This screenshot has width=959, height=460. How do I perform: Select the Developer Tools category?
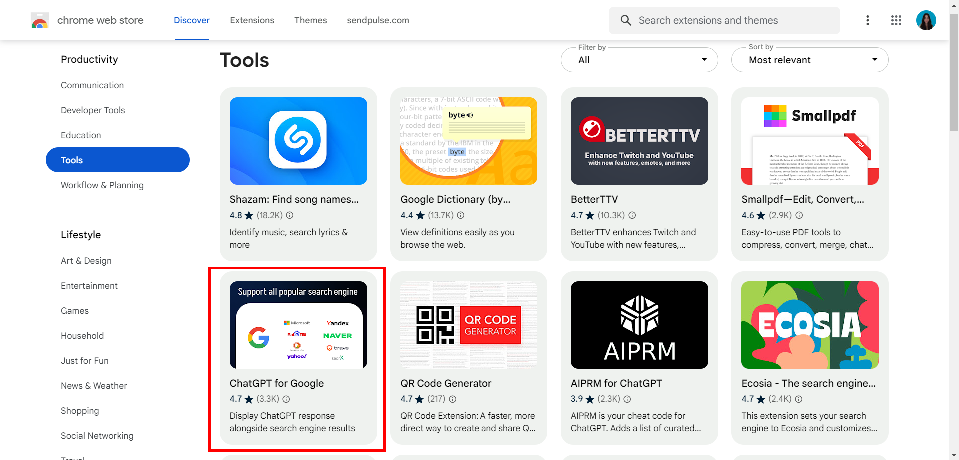93,110
